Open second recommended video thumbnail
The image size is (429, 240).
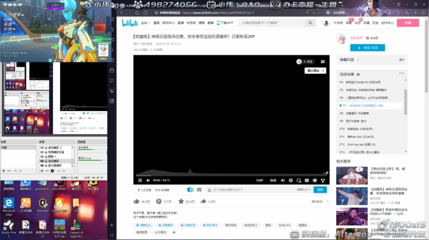click(352, 196)
